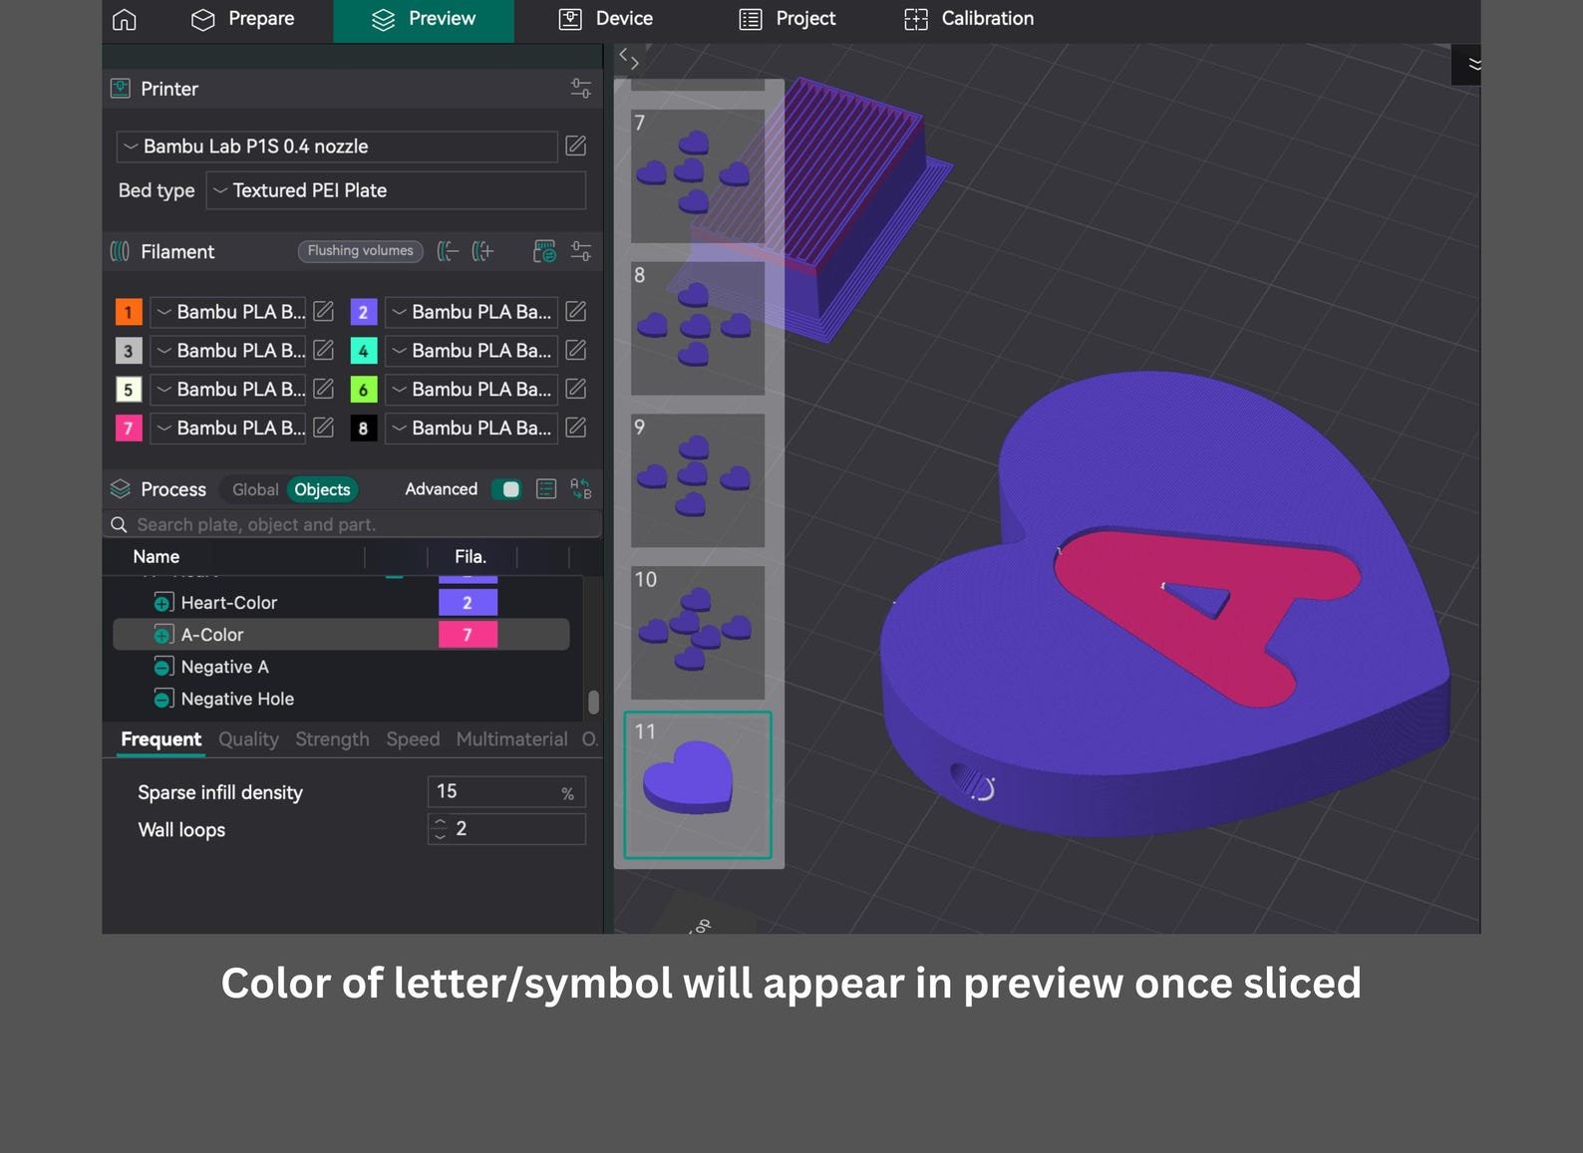
Task: Click filament 1 orange color swatch
Action: (x=129, y=312)
